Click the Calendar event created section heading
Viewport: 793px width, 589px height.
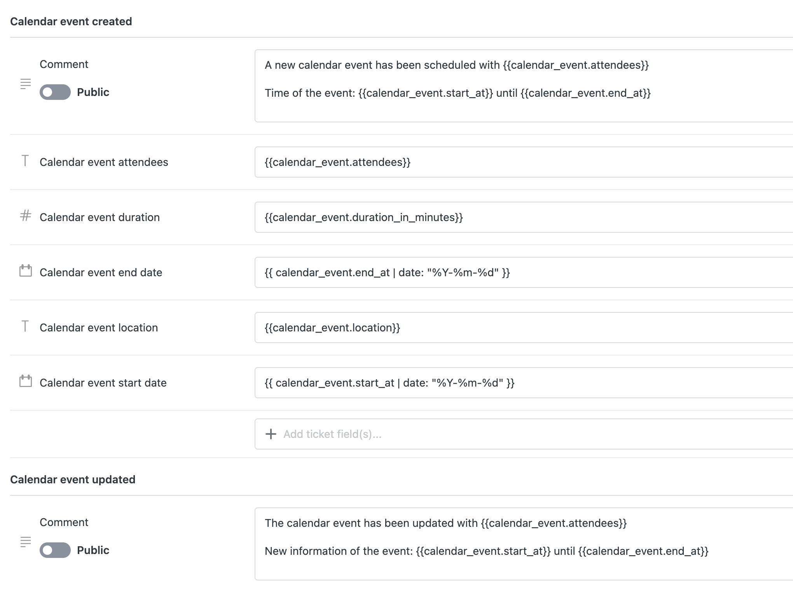[71, 21]
